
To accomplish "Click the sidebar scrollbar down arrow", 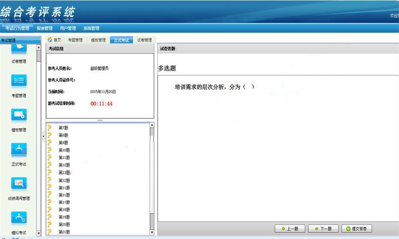I will (39, 233).
